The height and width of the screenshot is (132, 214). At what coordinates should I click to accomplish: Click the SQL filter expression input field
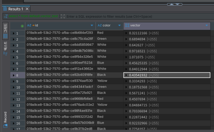pyautogui.click(x=134, y=17)
